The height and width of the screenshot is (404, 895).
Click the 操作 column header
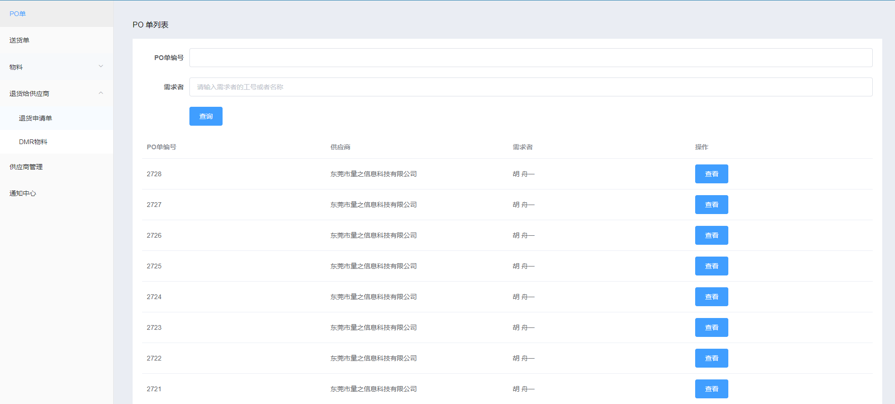(702, 147)
